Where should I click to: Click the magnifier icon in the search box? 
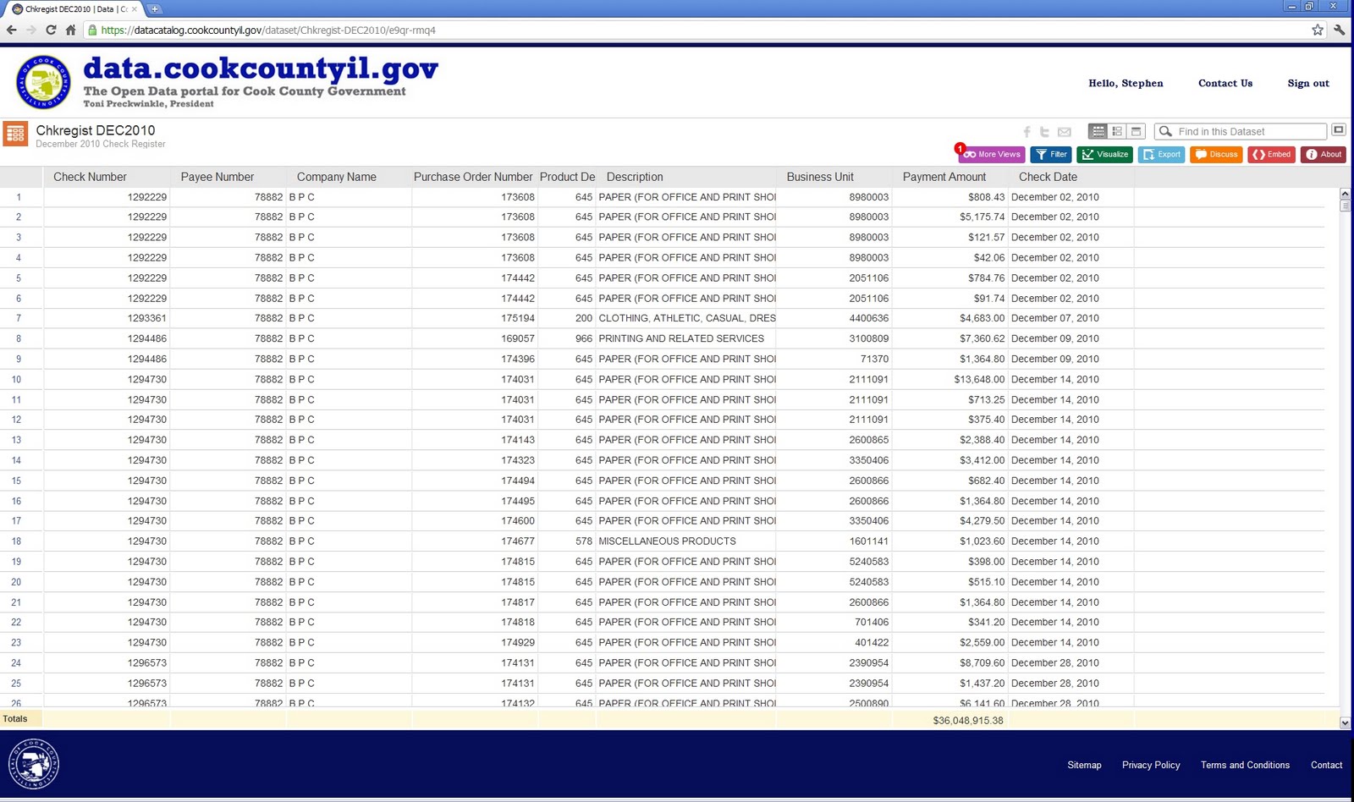pos(1164,131)
